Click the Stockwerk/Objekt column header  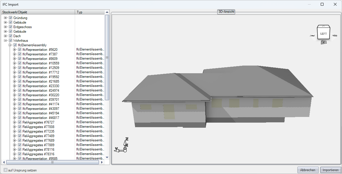click(38, 12)
